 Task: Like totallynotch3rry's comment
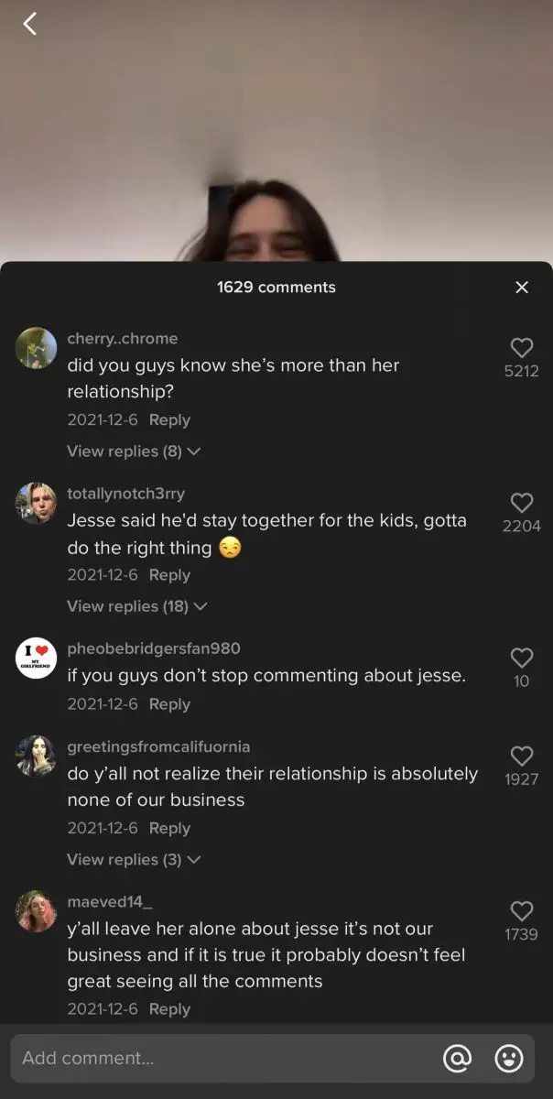pyautogui.click(x=522, y=503)
